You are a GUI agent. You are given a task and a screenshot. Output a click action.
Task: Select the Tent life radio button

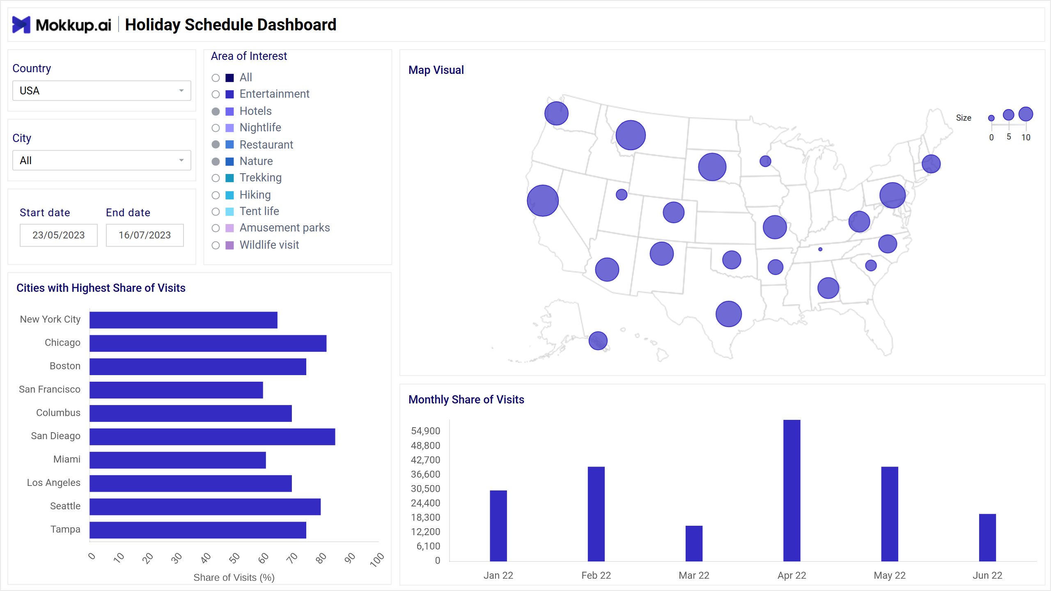[x=216, y=212]
